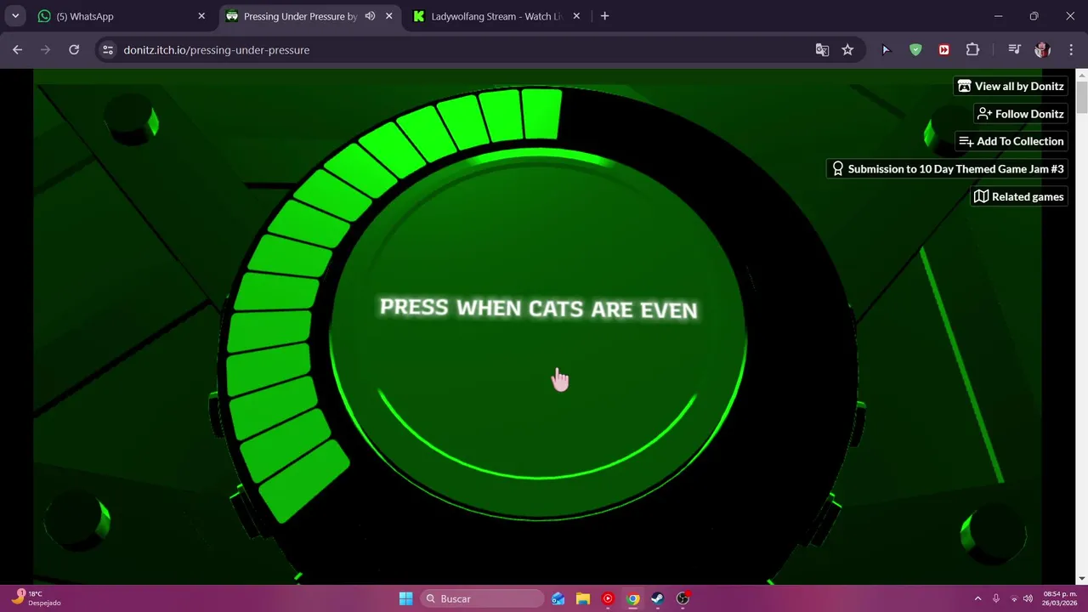
Task: Open OBS Studio from the taskbar
Action: click(x=683, y=598)
